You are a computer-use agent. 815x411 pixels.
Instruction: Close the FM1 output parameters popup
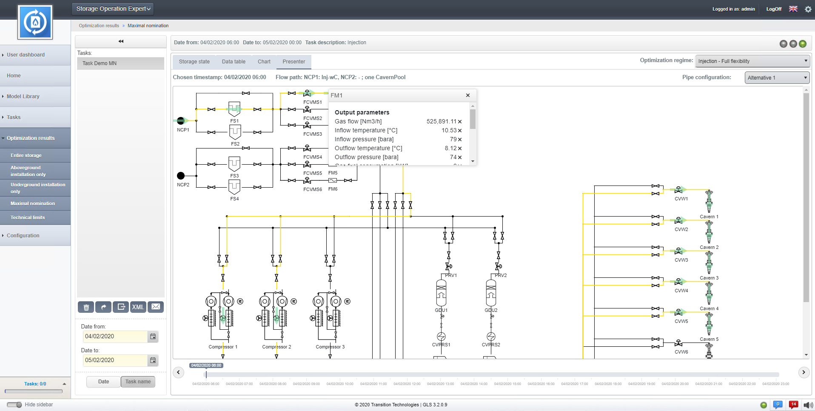click(x=467, y=95)
